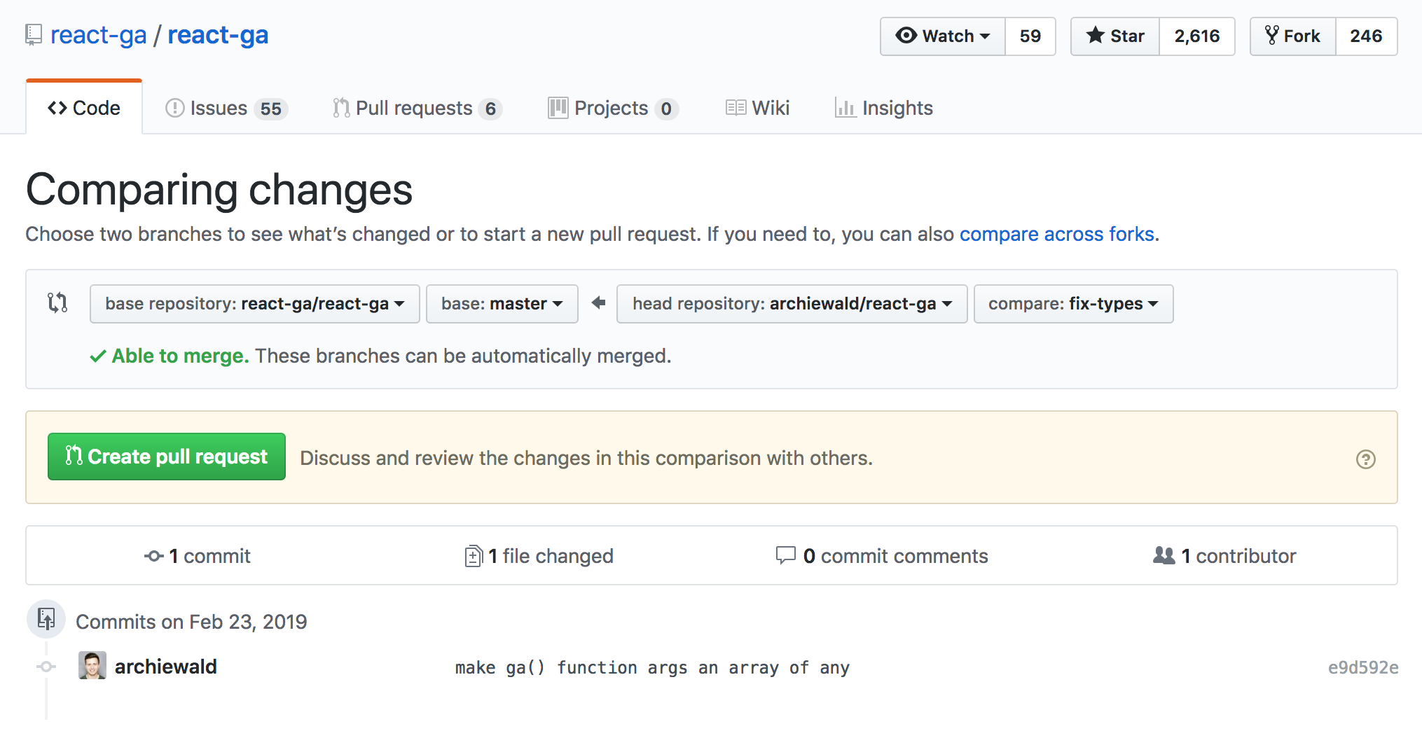Expand the base repository react-ga/react-ga dropdown
This screenshot has width=1422, height=738.
point(255,303)
